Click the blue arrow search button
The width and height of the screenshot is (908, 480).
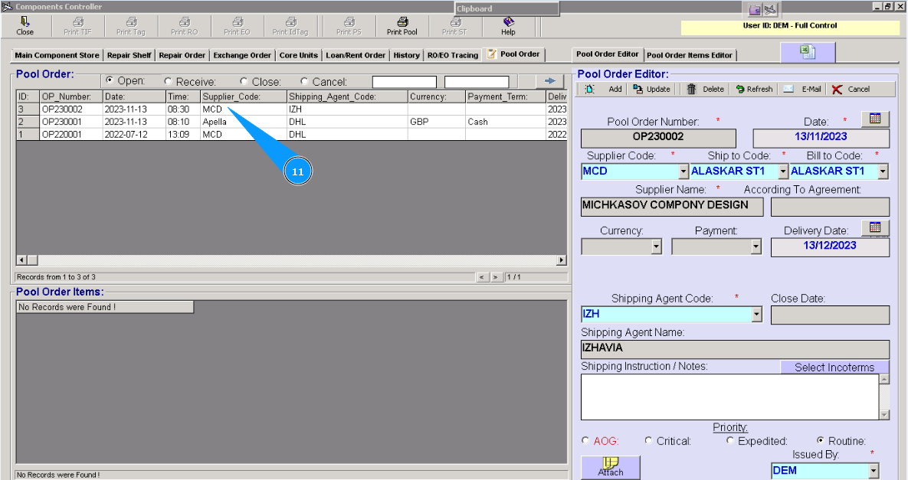point(549,81)
